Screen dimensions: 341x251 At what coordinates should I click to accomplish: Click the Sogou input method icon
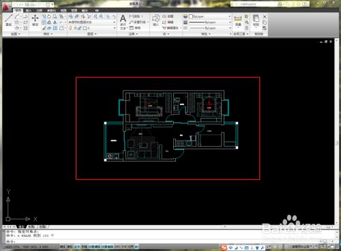224,248
